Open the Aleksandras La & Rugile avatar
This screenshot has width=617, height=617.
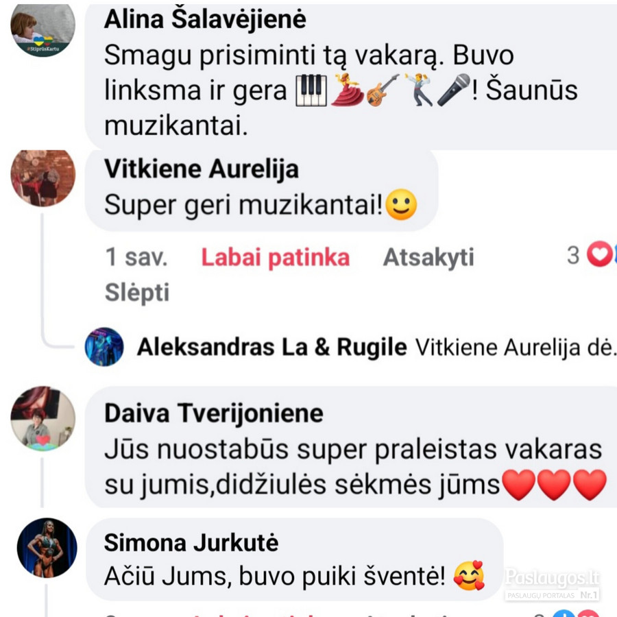pos(104,347)
